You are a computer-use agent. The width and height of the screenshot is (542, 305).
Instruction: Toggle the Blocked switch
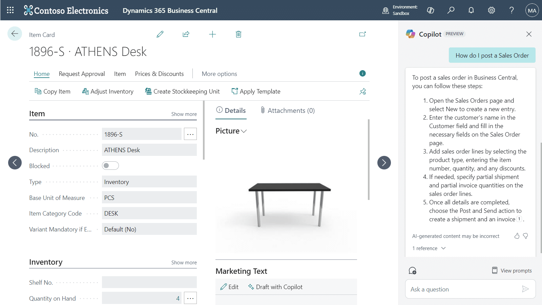point(110,166)
